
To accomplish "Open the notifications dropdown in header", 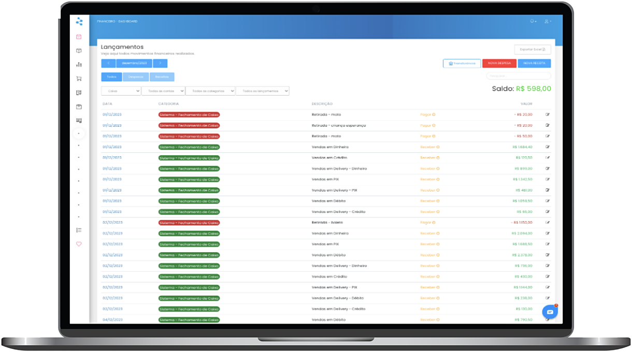I will tap(533, 21).
